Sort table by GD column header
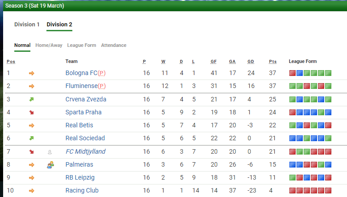 [x=251, y=62]
